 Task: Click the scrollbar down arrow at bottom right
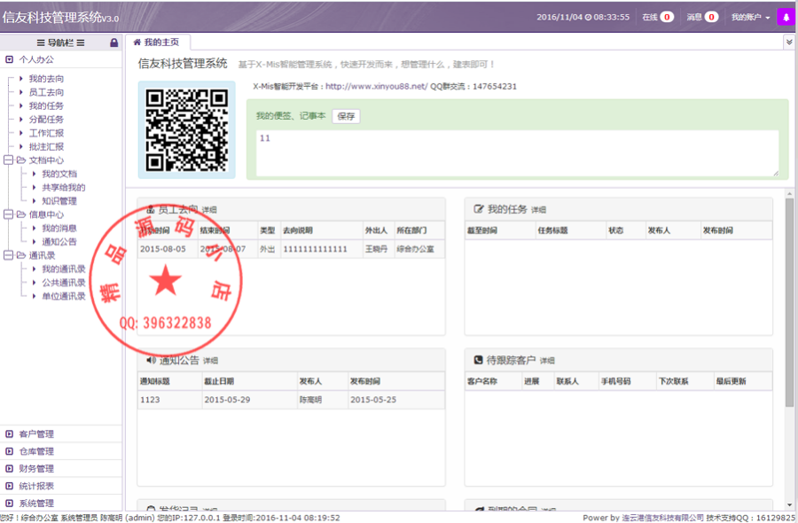(x=789, y=505)
